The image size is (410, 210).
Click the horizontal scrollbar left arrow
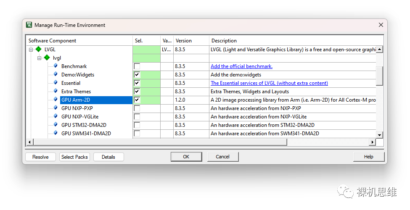[x=29, y=142]
